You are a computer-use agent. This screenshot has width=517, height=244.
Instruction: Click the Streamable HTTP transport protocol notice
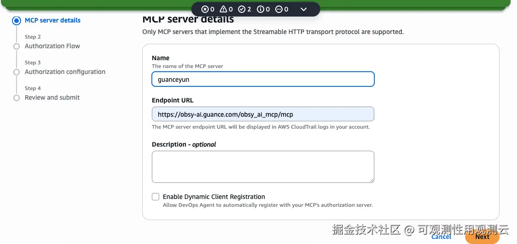click(x=273, y=32)
